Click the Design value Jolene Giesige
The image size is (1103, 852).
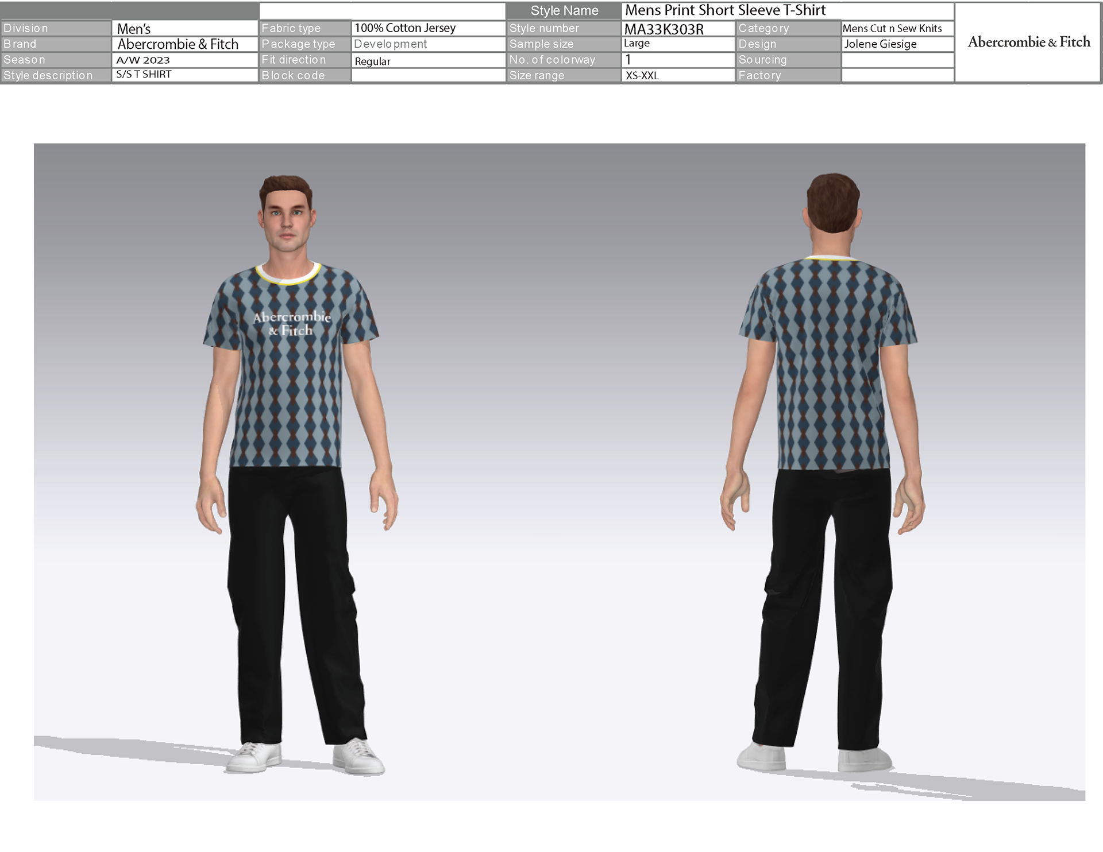point(880,44)
